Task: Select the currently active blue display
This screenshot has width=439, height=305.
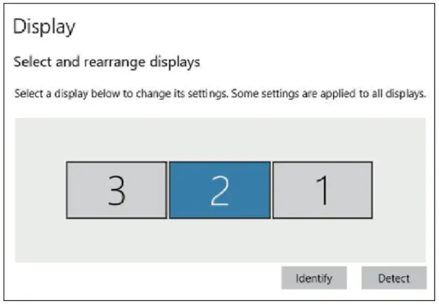Action: [219, 190]
